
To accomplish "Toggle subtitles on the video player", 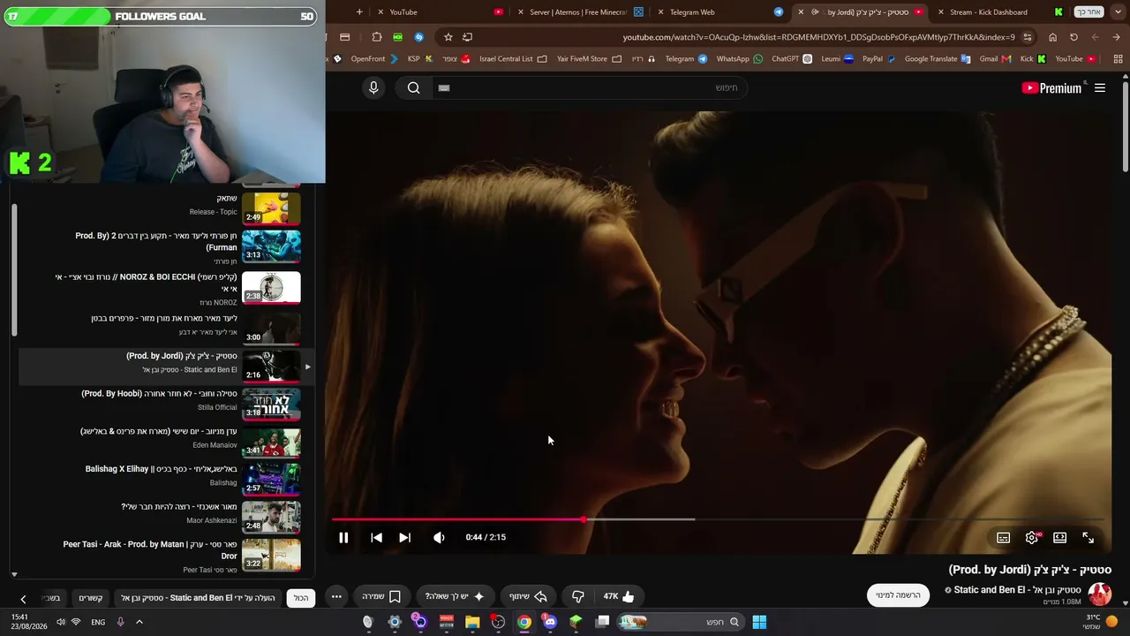I will pos(1004,537).
